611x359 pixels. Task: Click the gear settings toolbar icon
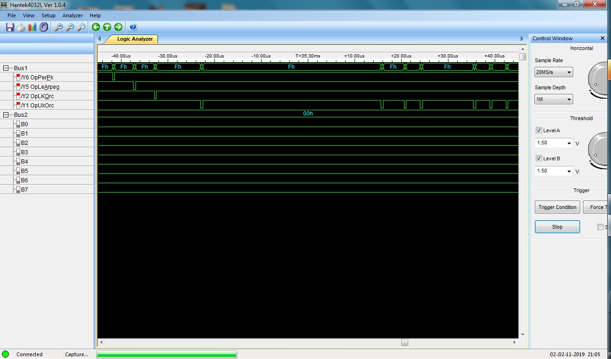pyautogui.click(x=44, y=27)
